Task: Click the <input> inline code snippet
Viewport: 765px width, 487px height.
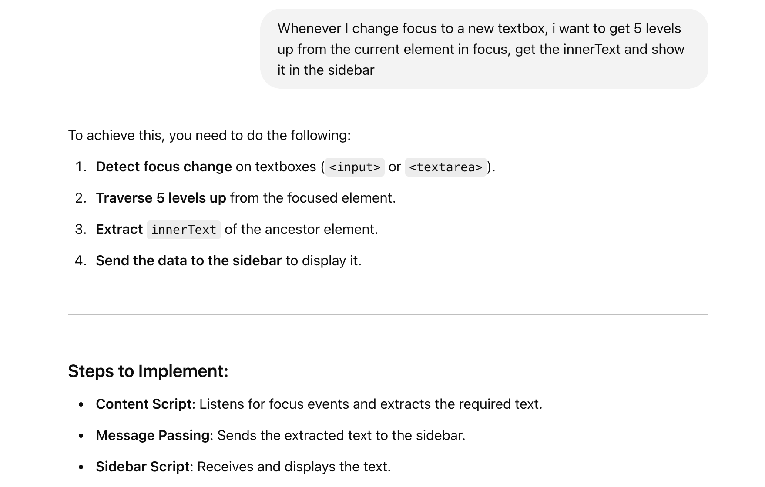Action: click(x=355, y=167)
